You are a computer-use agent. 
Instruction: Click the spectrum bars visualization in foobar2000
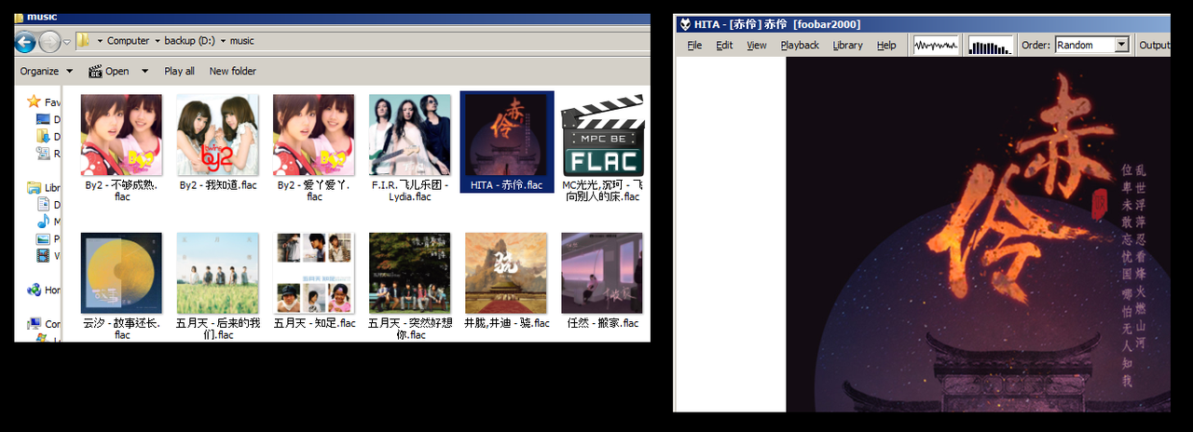991,45
